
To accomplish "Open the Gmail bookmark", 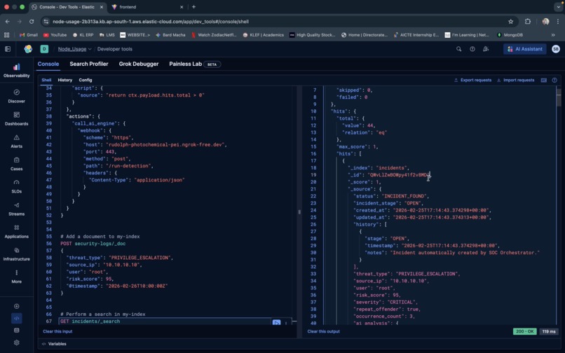I will 29,35.
